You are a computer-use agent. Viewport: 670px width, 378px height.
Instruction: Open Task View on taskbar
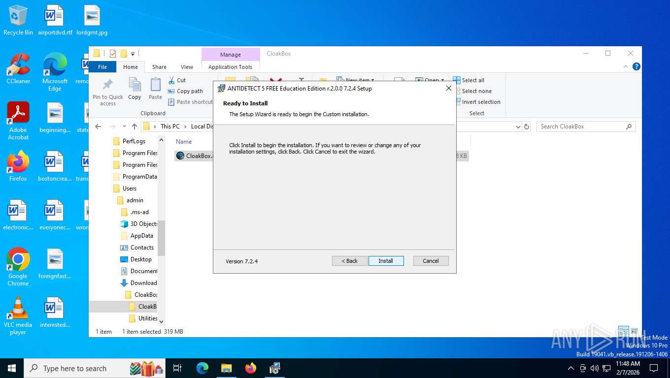178,368
